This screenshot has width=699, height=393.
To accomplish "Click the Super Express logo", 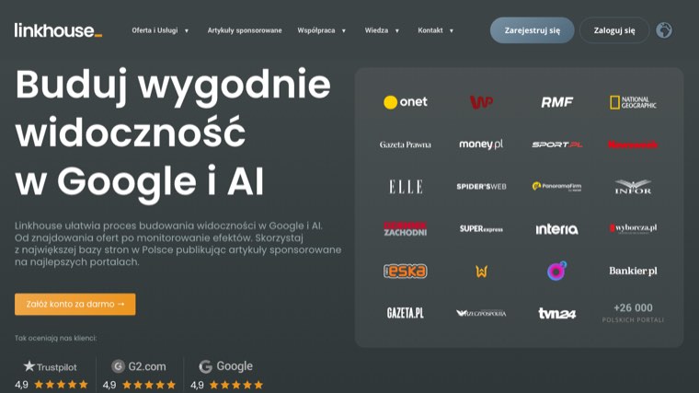I will (481, 229).
